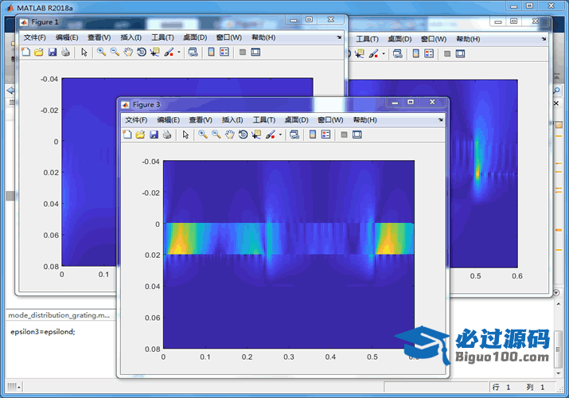Click New Figure icon in Figure 3 toolbar

127,135
